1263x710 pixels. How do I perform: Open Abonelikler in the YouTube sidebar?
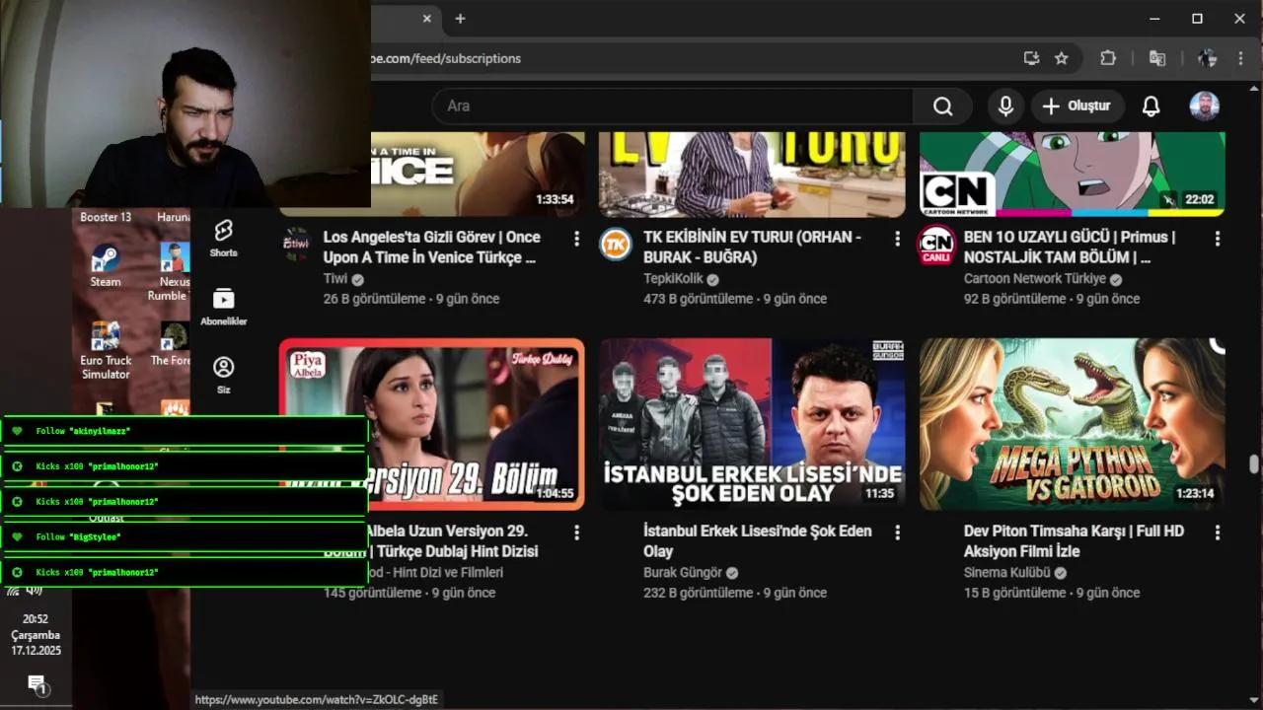click(x=223, y=307)
